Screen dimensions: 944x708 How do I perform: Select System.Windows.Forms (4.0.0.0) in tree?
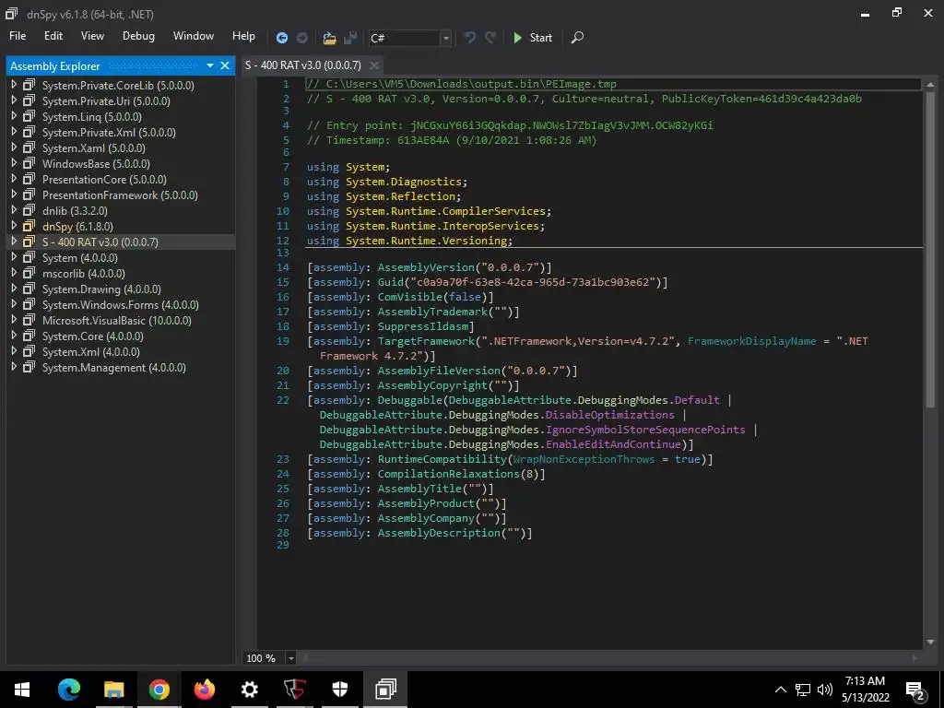[121, 304]
